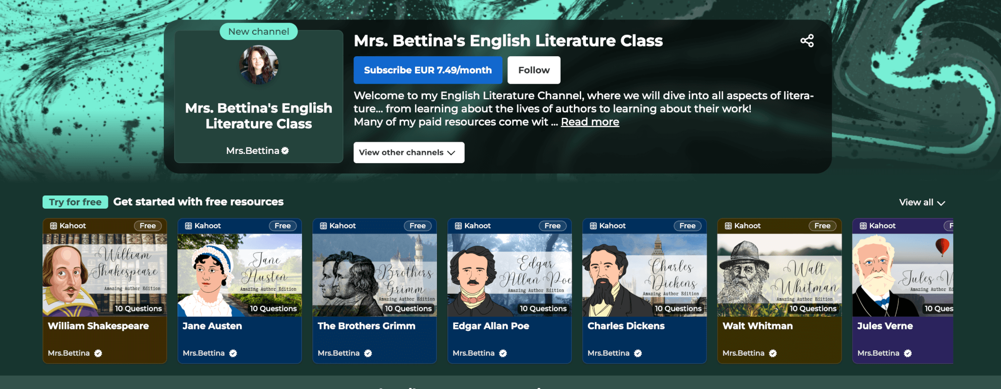Subscribe for EUR 7.49/month
This screenshot has width=1001, height=389.
pyautogui.click(x=428, y=70)
